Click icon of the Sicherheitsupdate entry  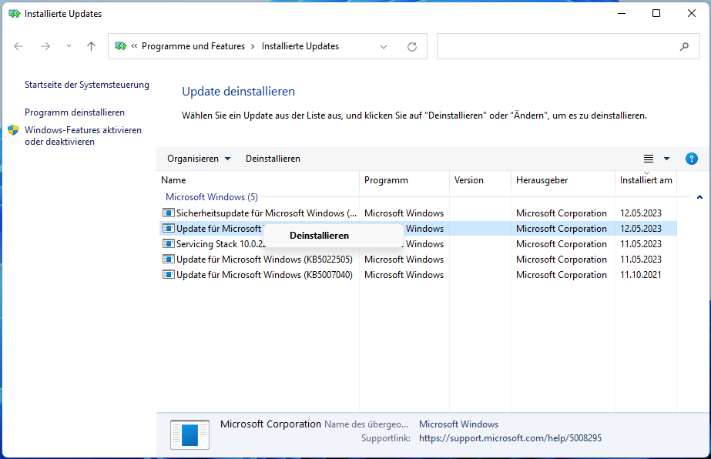[169, 213]
